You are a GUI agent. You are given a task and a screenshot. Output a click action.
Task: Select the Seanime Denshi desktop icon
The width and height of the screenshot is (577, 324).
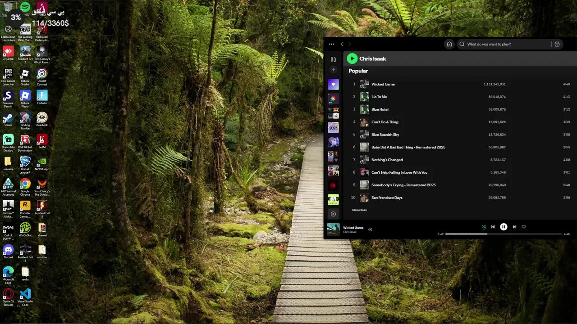click(x=8, y=99)
